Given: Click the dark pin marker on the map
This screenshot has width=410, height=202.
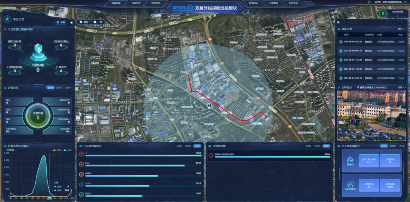Looking at the screenshot, I should 209,106.
